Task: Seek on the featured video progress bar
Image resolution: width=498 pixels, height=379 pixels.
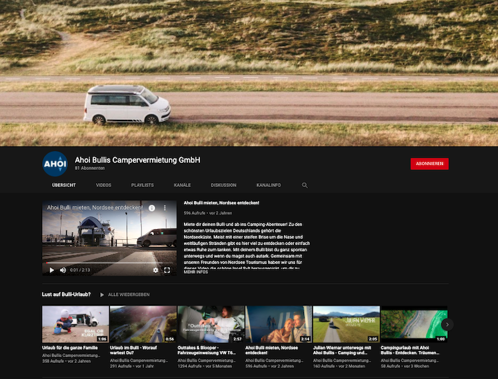Action: tap(109, 263)
